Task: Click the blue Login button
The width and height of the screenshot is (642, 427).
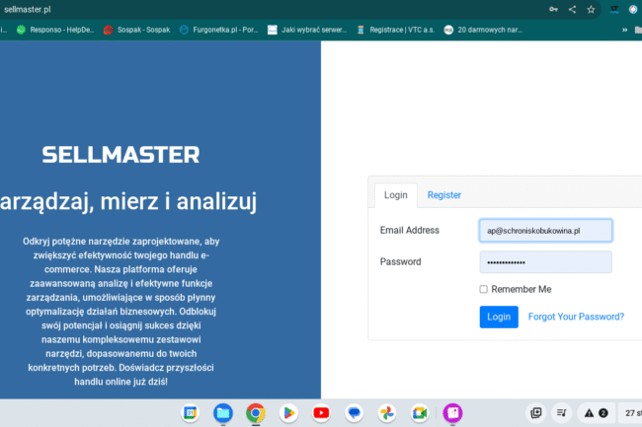Action: 499,318
